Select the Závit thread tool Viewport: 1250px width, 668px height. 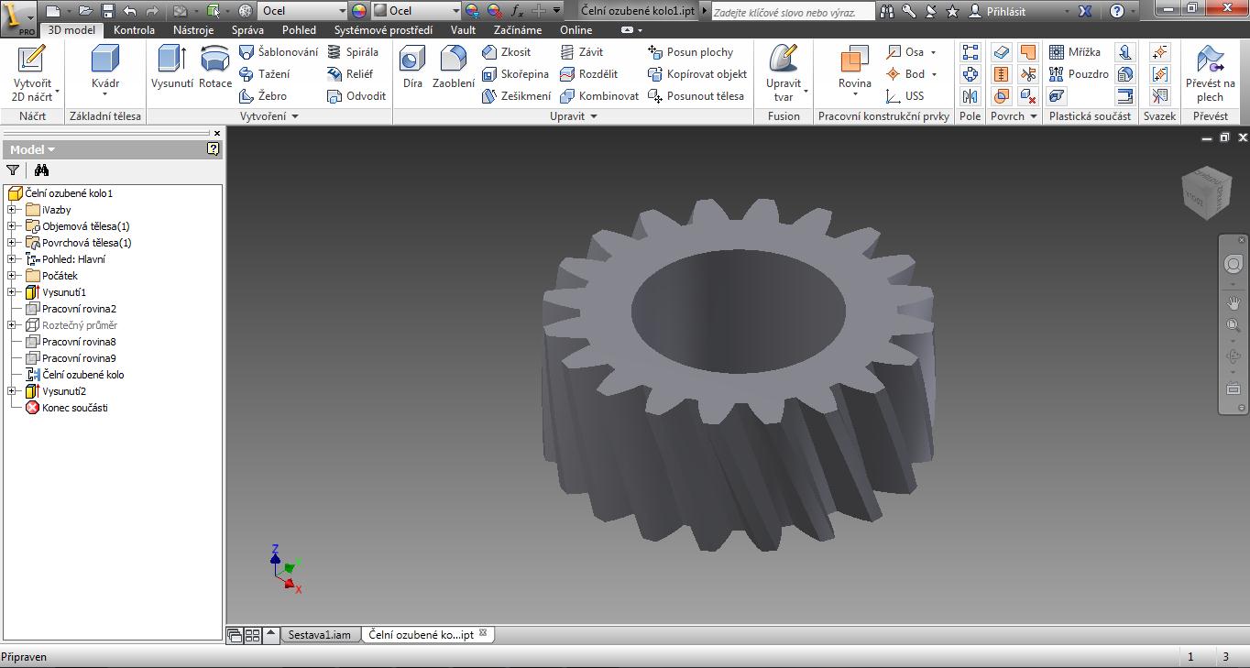click(x=582, y=52)
